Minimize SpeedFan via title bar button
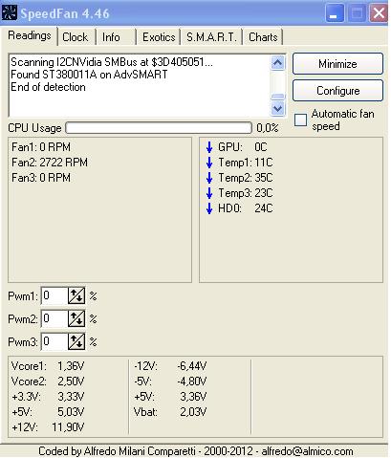The width and height of the screenshot is (391, 458). 335,13
